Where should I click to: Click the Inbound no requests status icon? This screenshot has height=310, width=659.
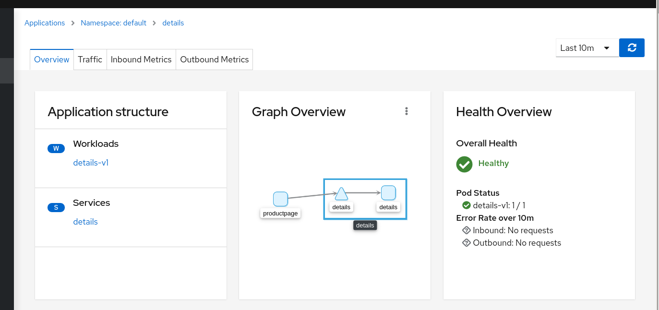click(x=466, y=230)
